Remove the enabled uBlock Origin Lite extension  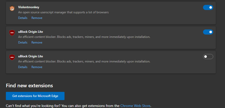(37, 42)
